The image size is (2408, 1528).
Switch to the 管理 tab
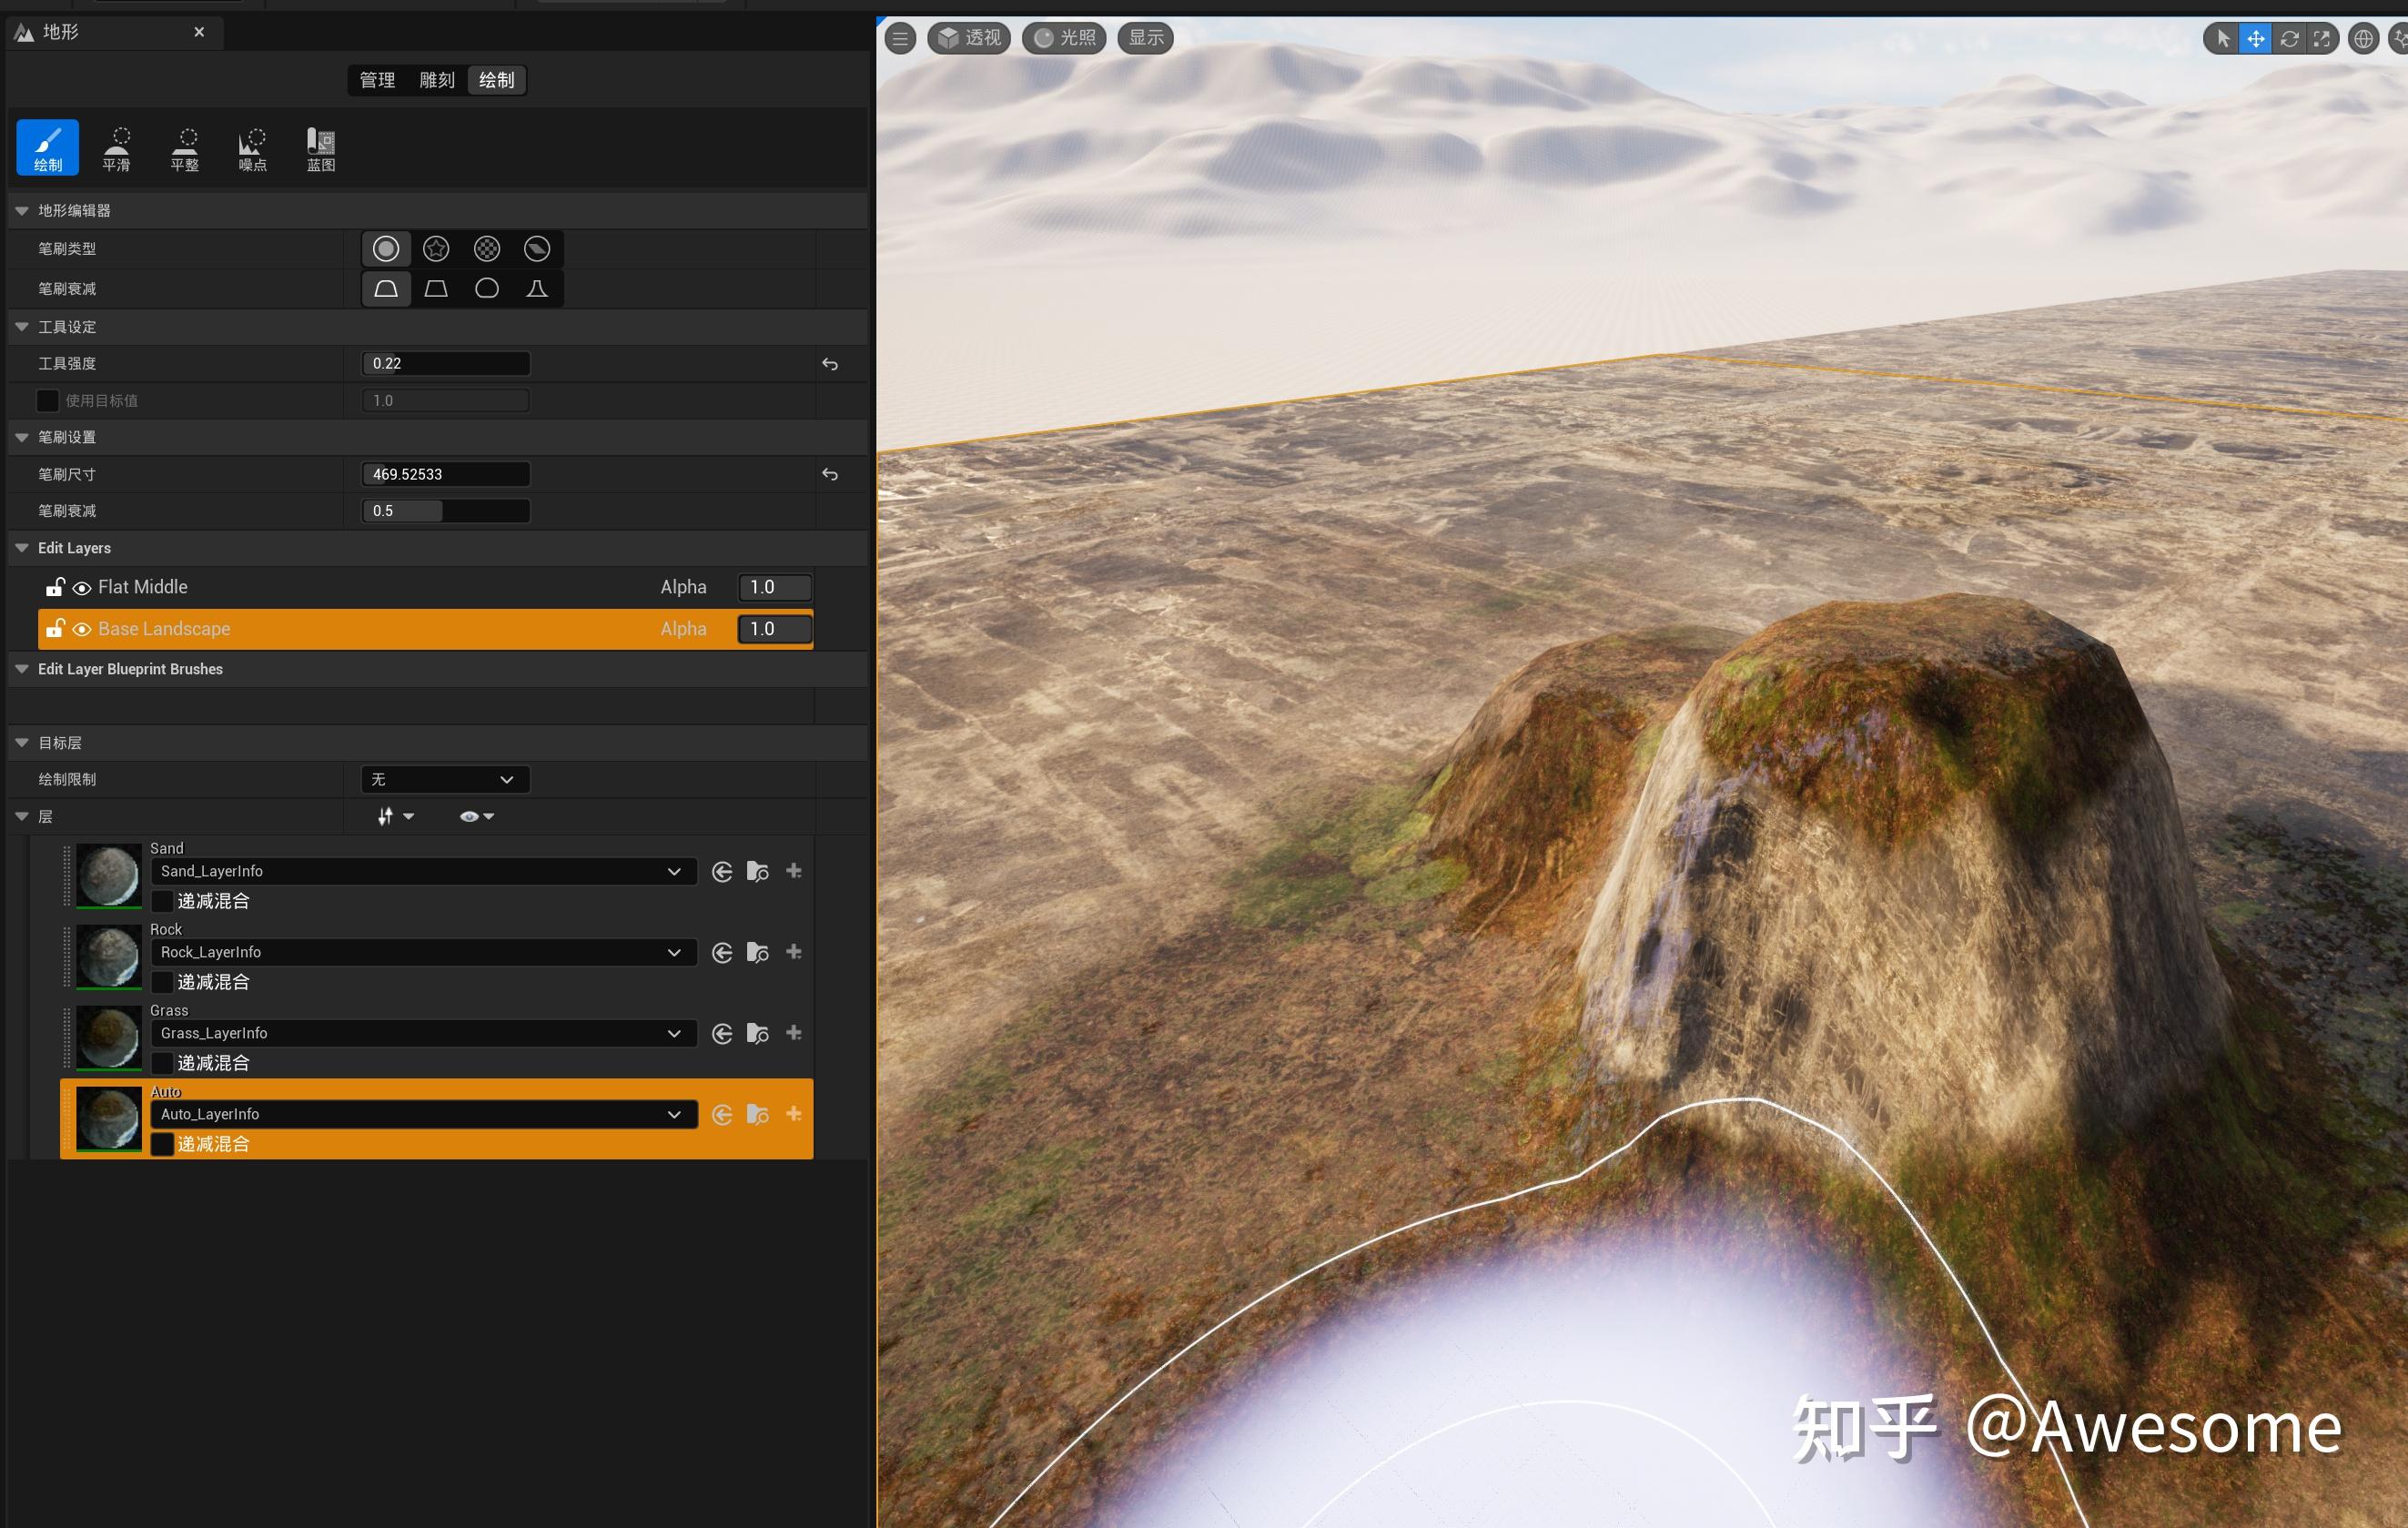[377, 80]
